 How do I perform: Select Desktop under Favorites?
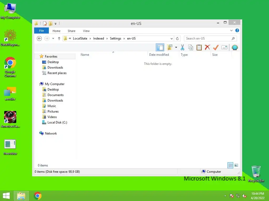tap(53, 62)
